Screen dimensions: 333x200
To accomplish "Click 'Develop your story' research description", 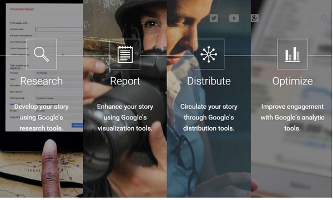I will coord(42,118).
